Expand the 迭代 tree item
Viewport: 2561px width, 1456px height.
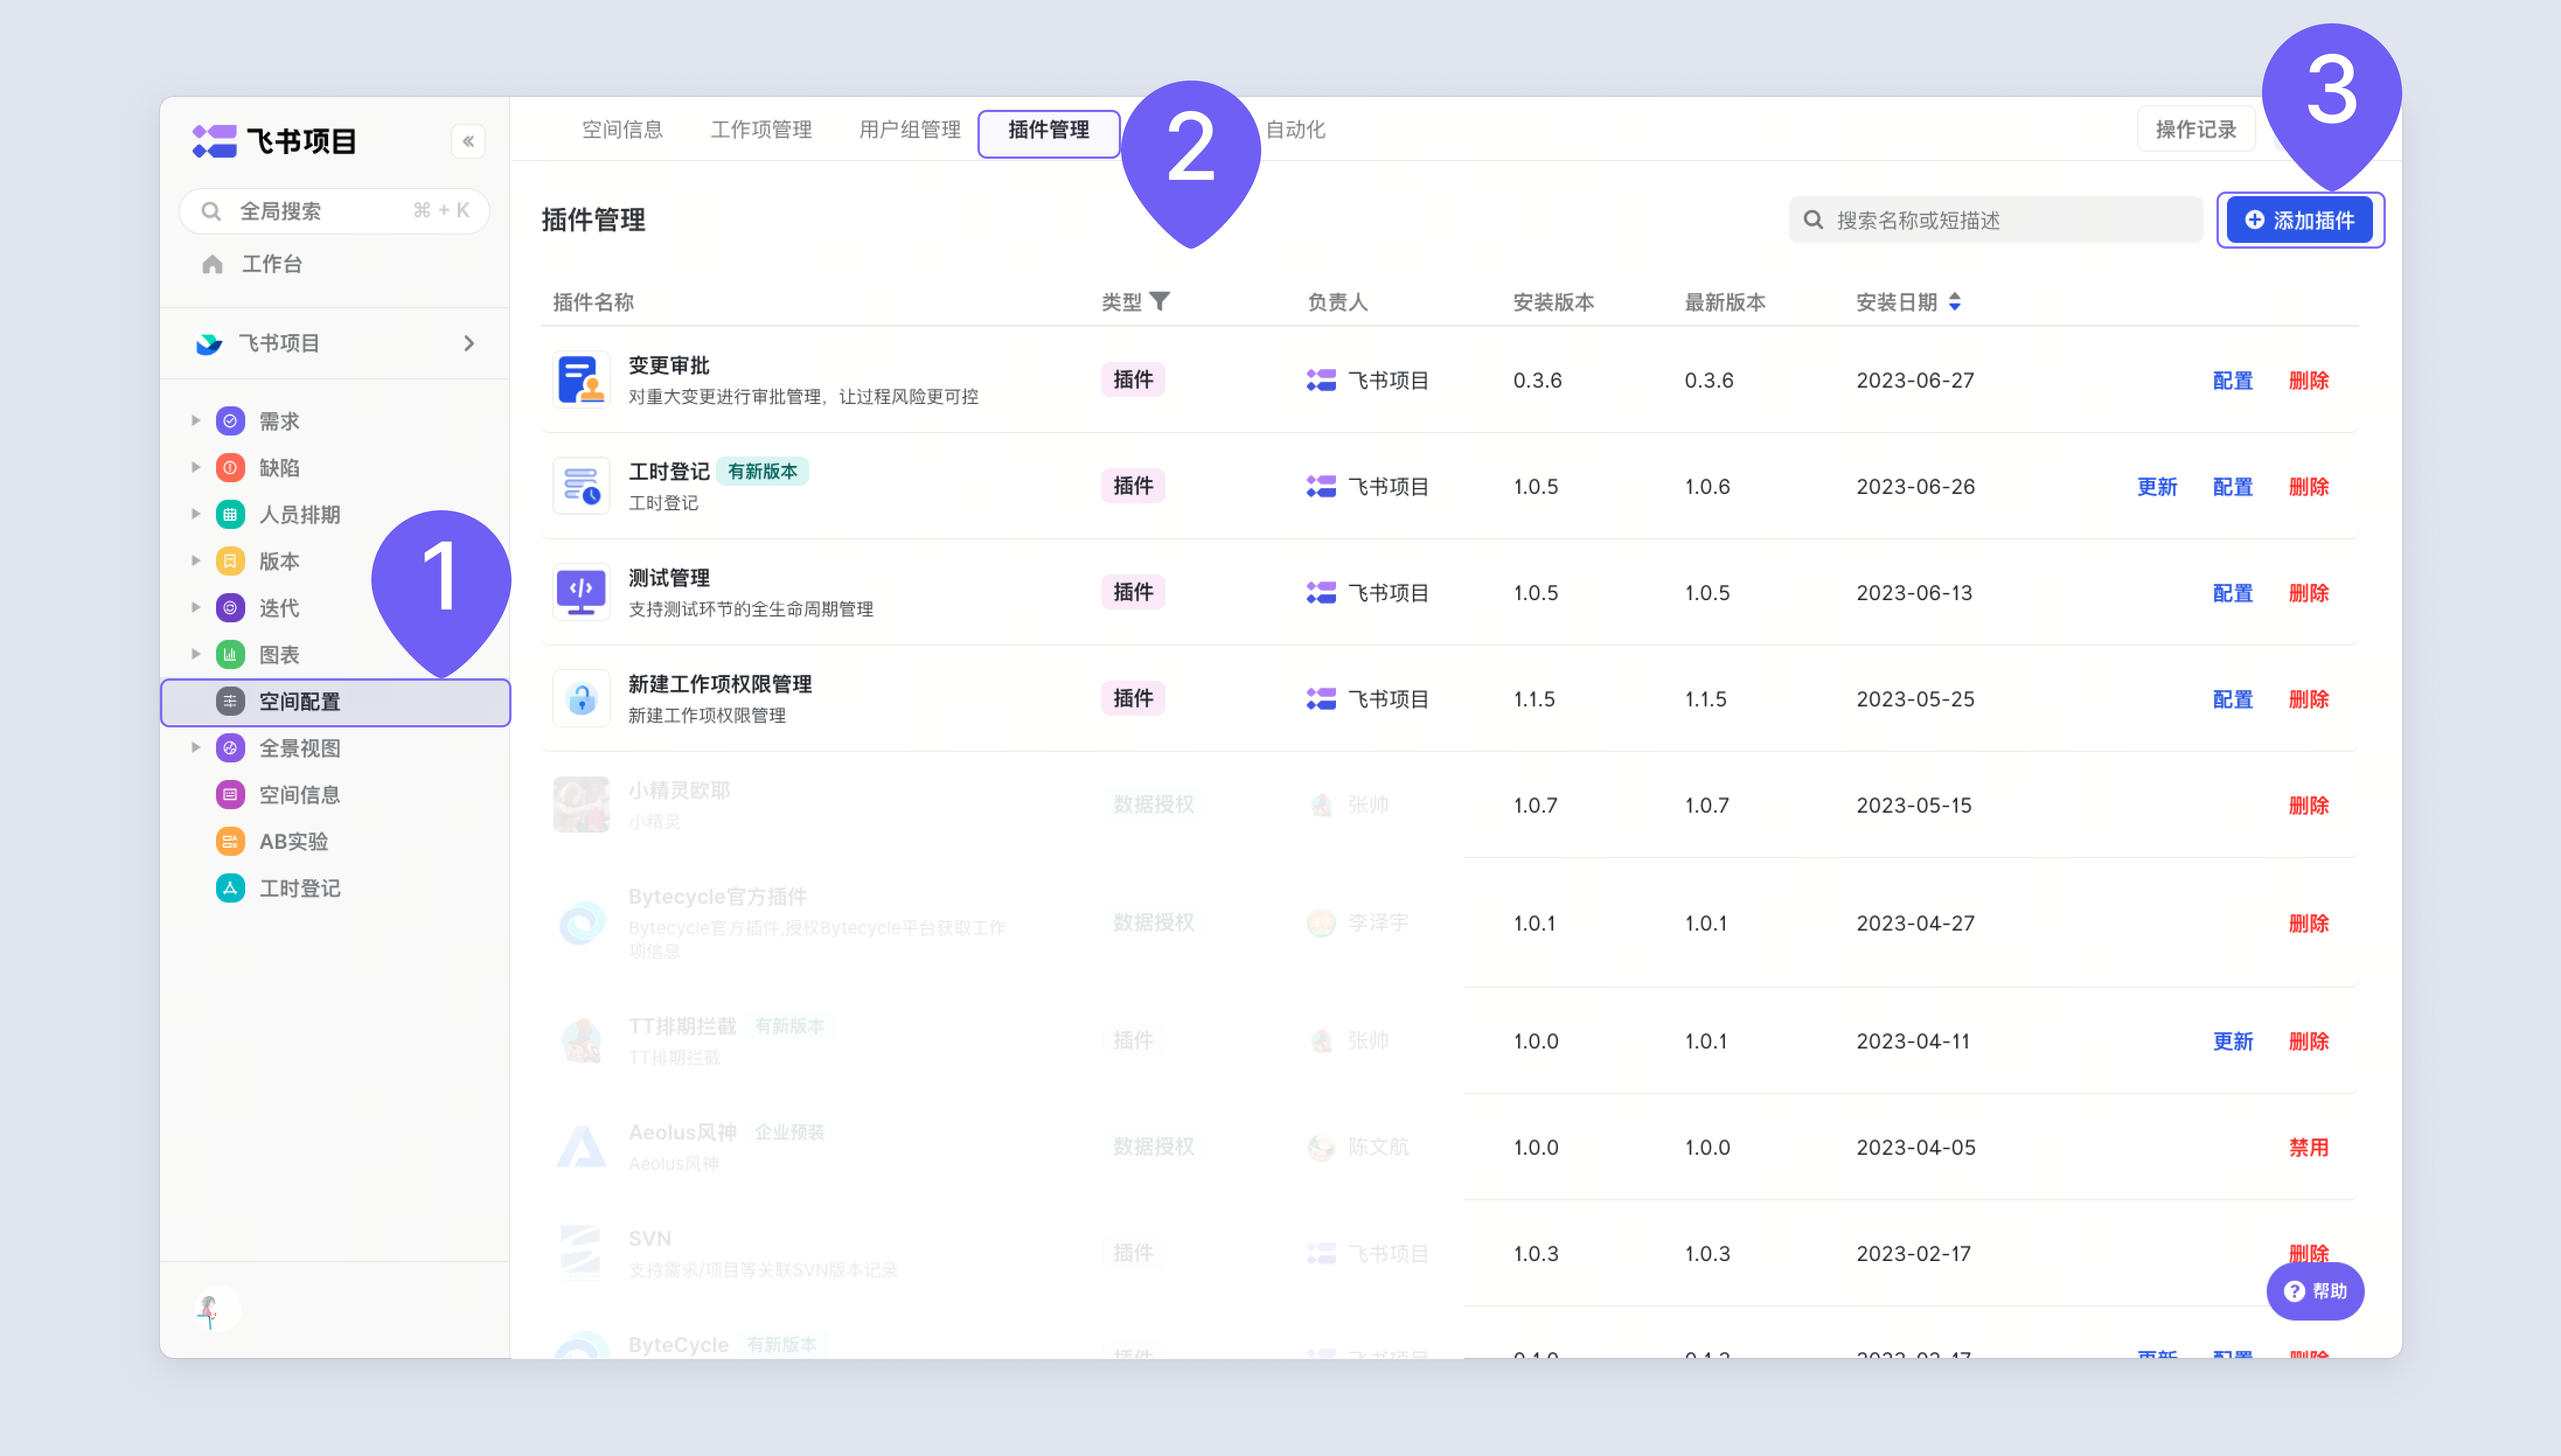pyautogui.click(x=196, y=608)
